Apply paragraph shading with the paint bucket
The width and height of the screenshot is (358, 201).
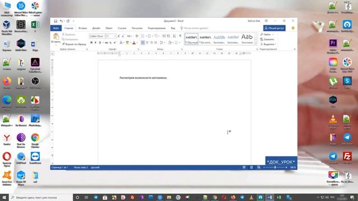click(169, 42)
